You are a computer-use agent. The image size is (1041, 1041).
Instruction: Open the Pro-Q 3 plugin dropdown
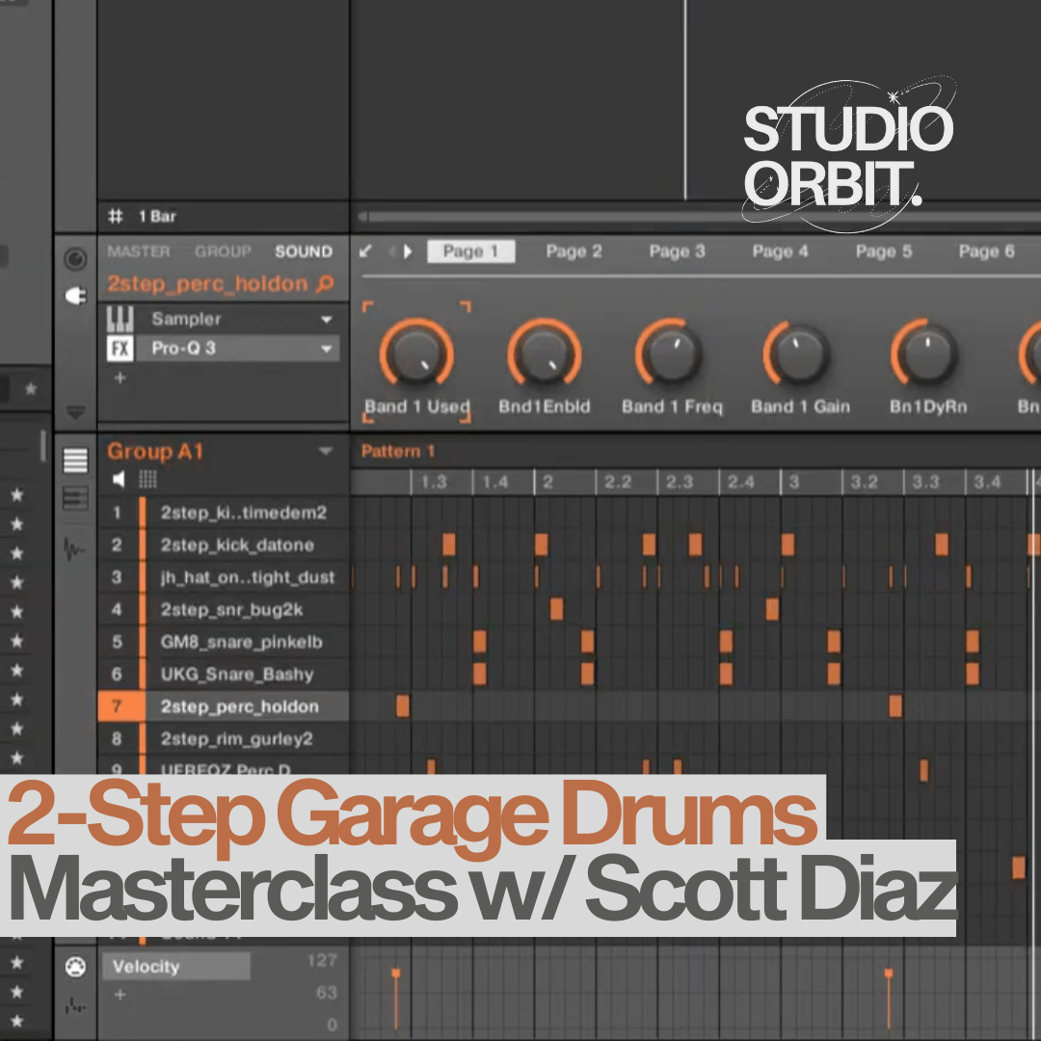327,348
